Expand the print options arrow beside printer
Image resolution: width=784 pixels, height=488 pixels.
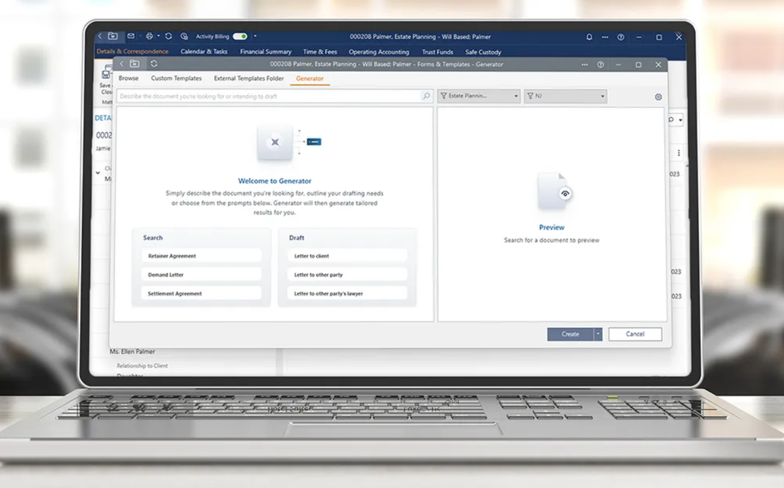coord(158,37)
